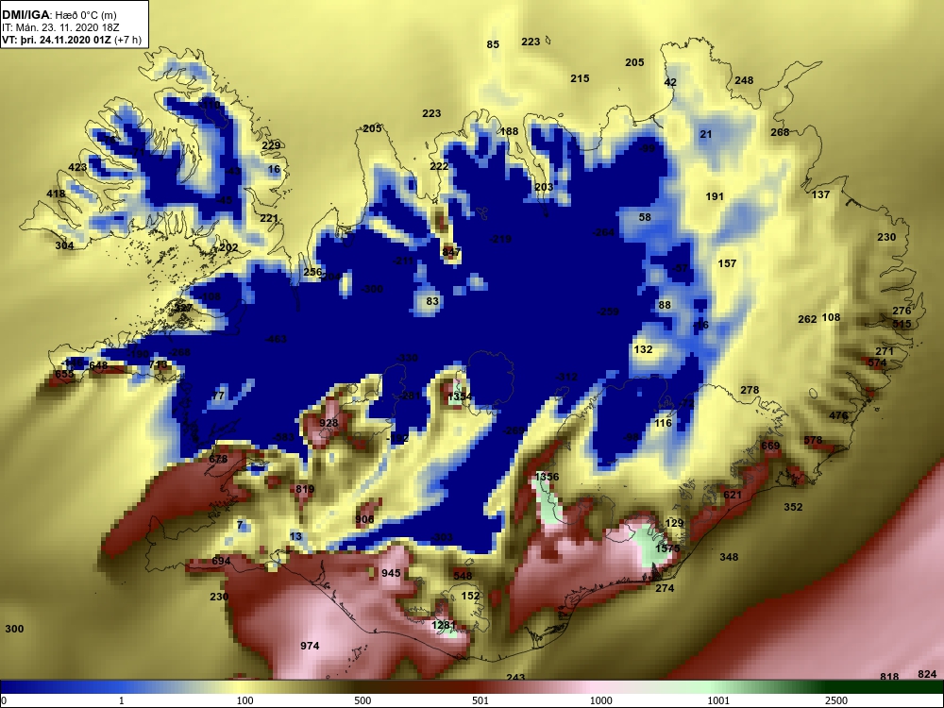Click the map value 191
This screenshot has height=708, width=944.
[714, 195]
